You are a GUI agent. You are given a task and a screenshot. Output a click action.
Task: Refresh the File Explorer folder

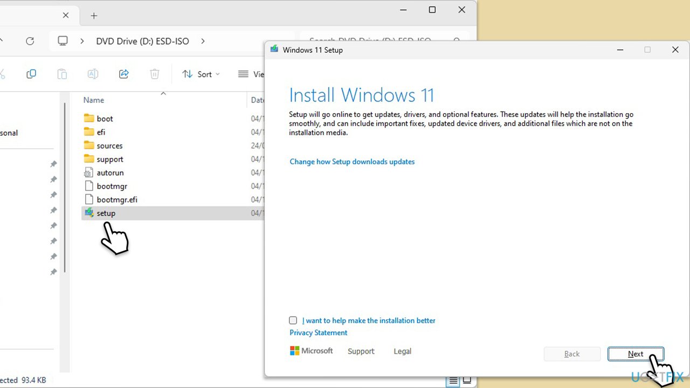30,41
